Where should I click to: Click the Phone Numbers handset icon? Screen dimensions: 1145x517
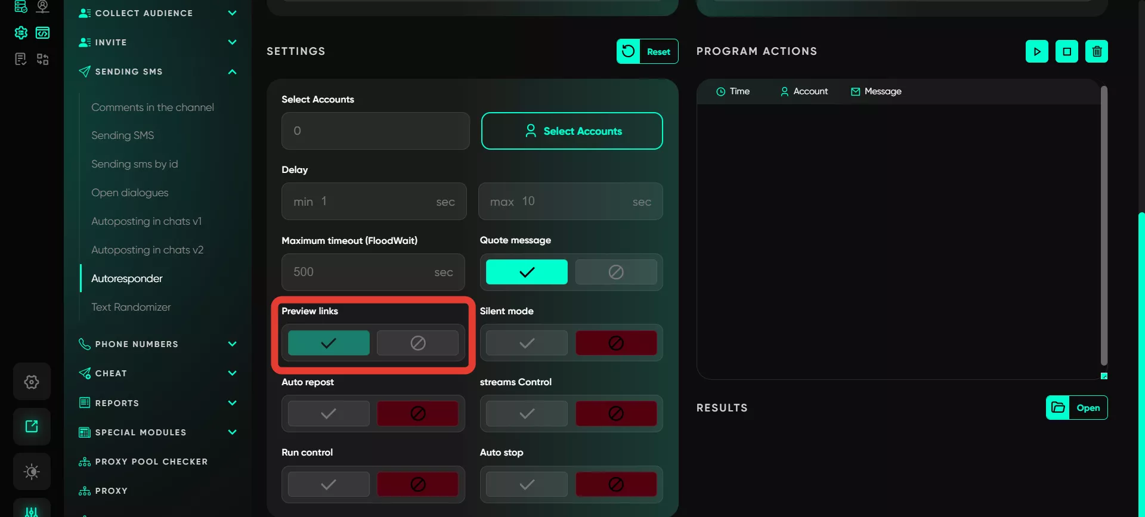[x=85, y=344]
